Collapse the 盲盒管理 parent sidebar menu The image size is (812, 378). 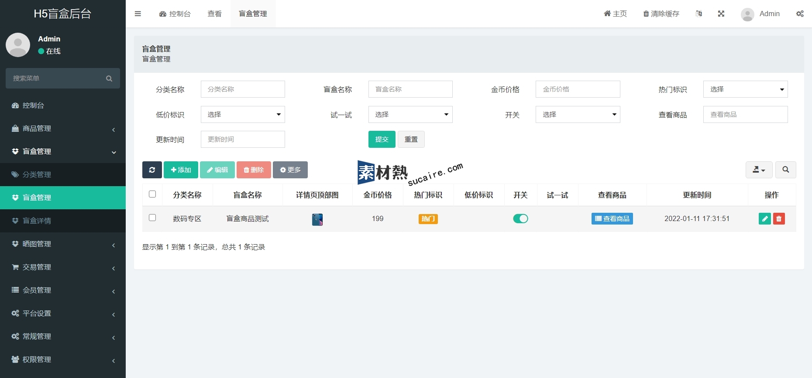click(63, 151)
